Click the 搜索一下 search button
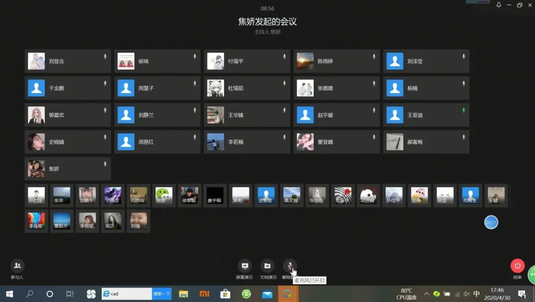 [161, 294]
